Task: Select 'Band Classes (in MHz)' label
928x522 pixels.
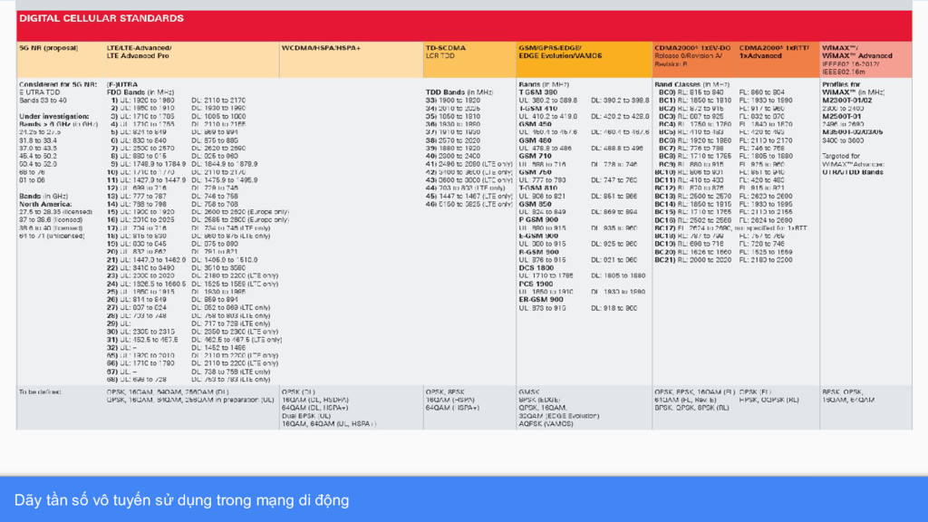Action: click(691, 84)
